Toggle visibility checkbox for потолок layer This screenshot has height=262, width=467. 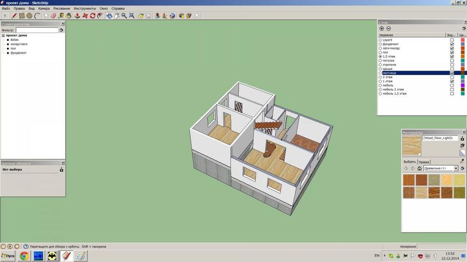coord(452,61)
